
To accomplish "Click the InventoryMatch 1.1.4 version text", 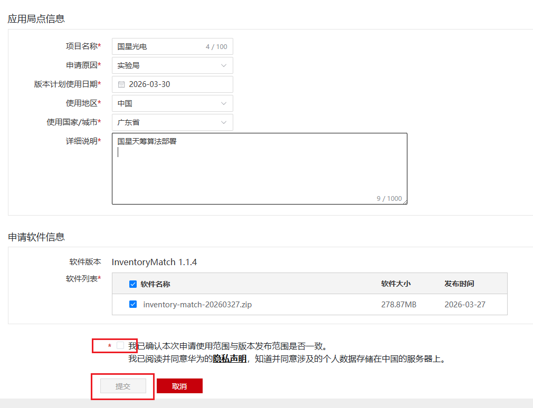I will 154,262.
